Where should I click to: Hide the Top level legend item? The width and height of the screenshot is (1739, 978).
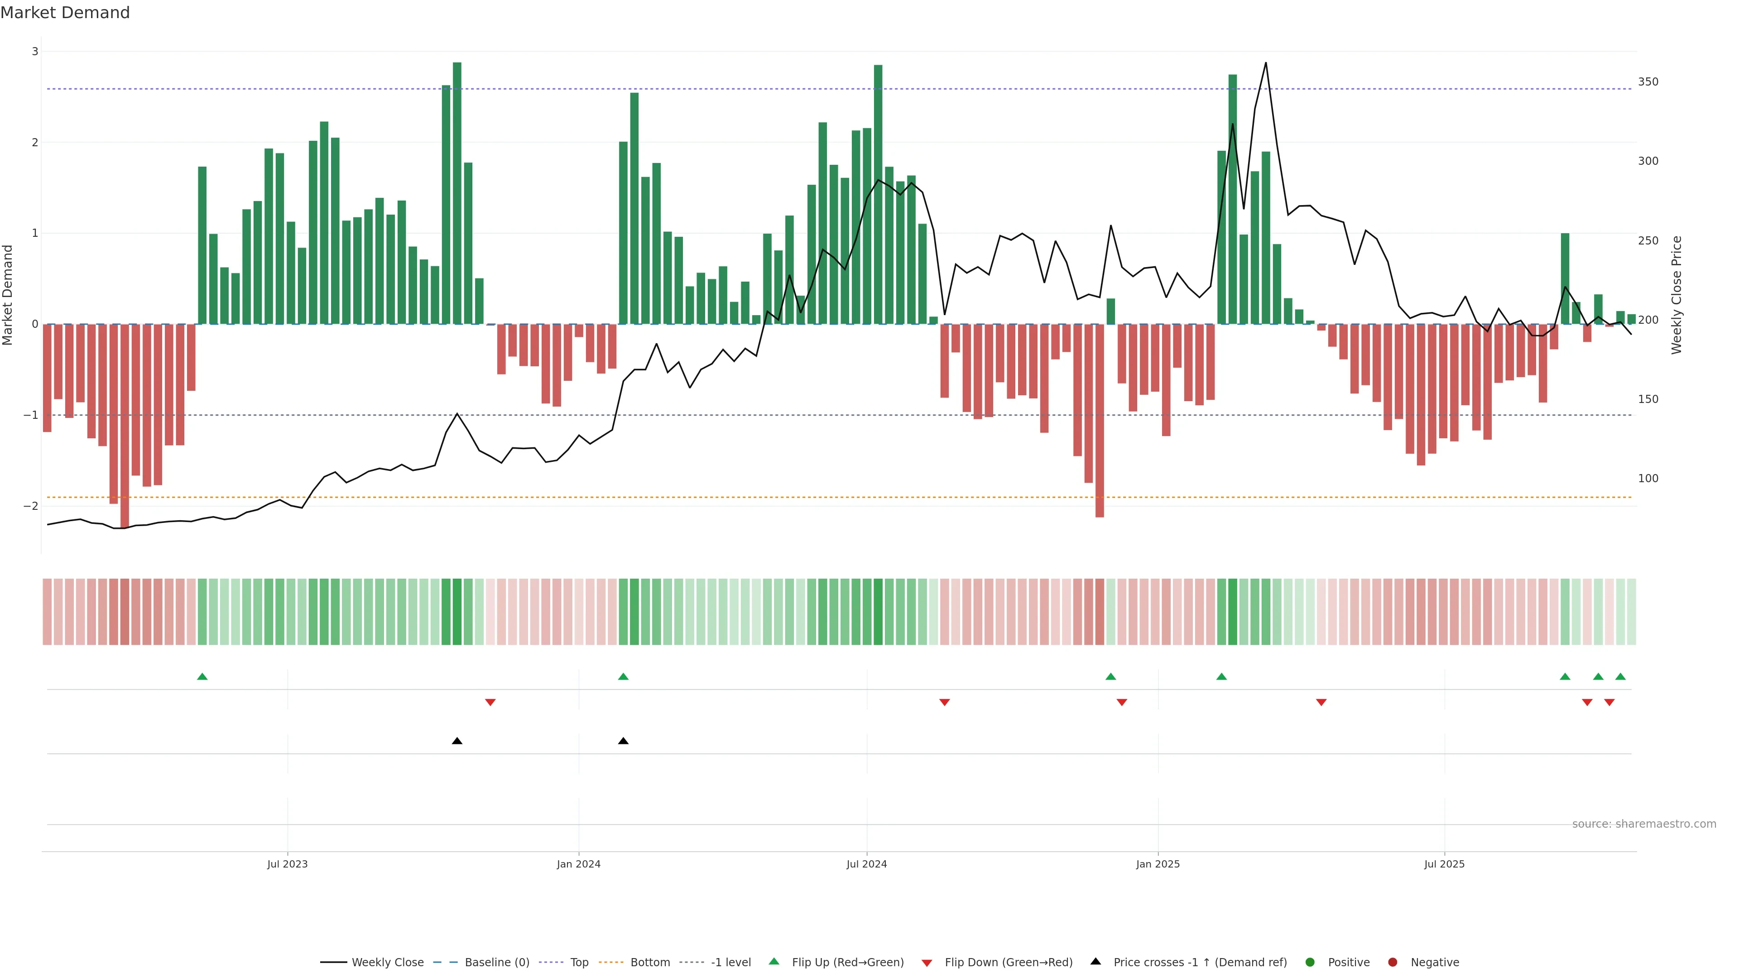[x=579, y=963]
